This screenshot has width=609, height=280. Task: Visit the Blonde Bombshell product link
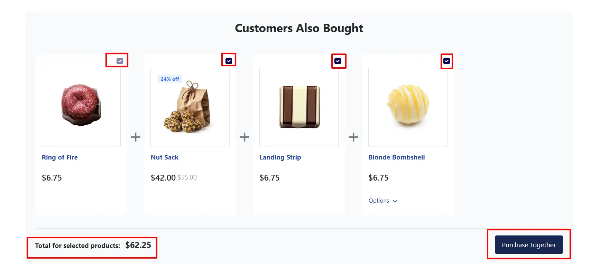tap(397, 157)
